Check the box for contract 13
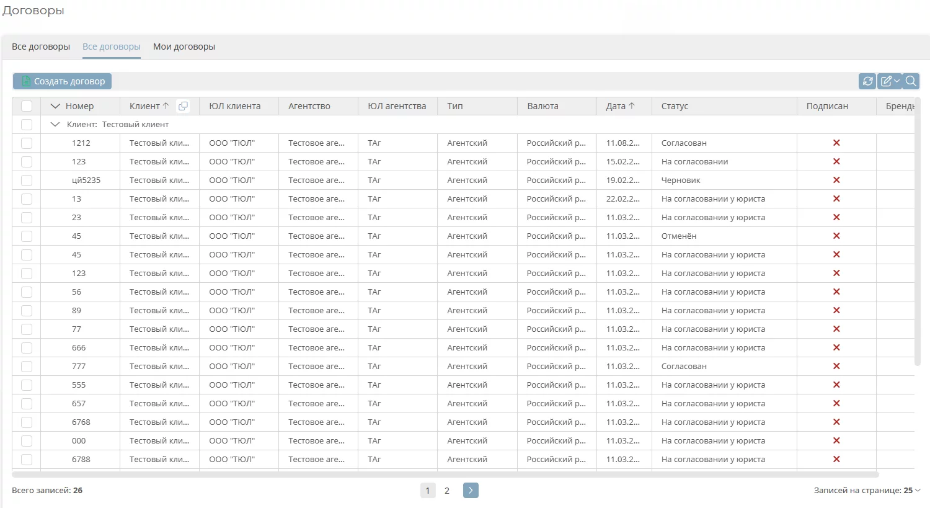The width and height of the screenshot is (930, 508). click(27, 199)
